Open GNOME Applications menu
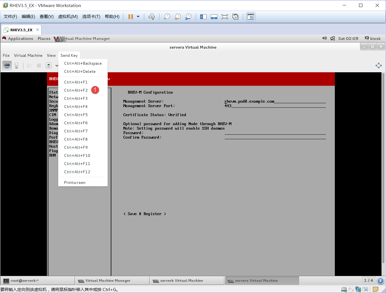The width and height of the screenshot is (386, 293). 21,39
